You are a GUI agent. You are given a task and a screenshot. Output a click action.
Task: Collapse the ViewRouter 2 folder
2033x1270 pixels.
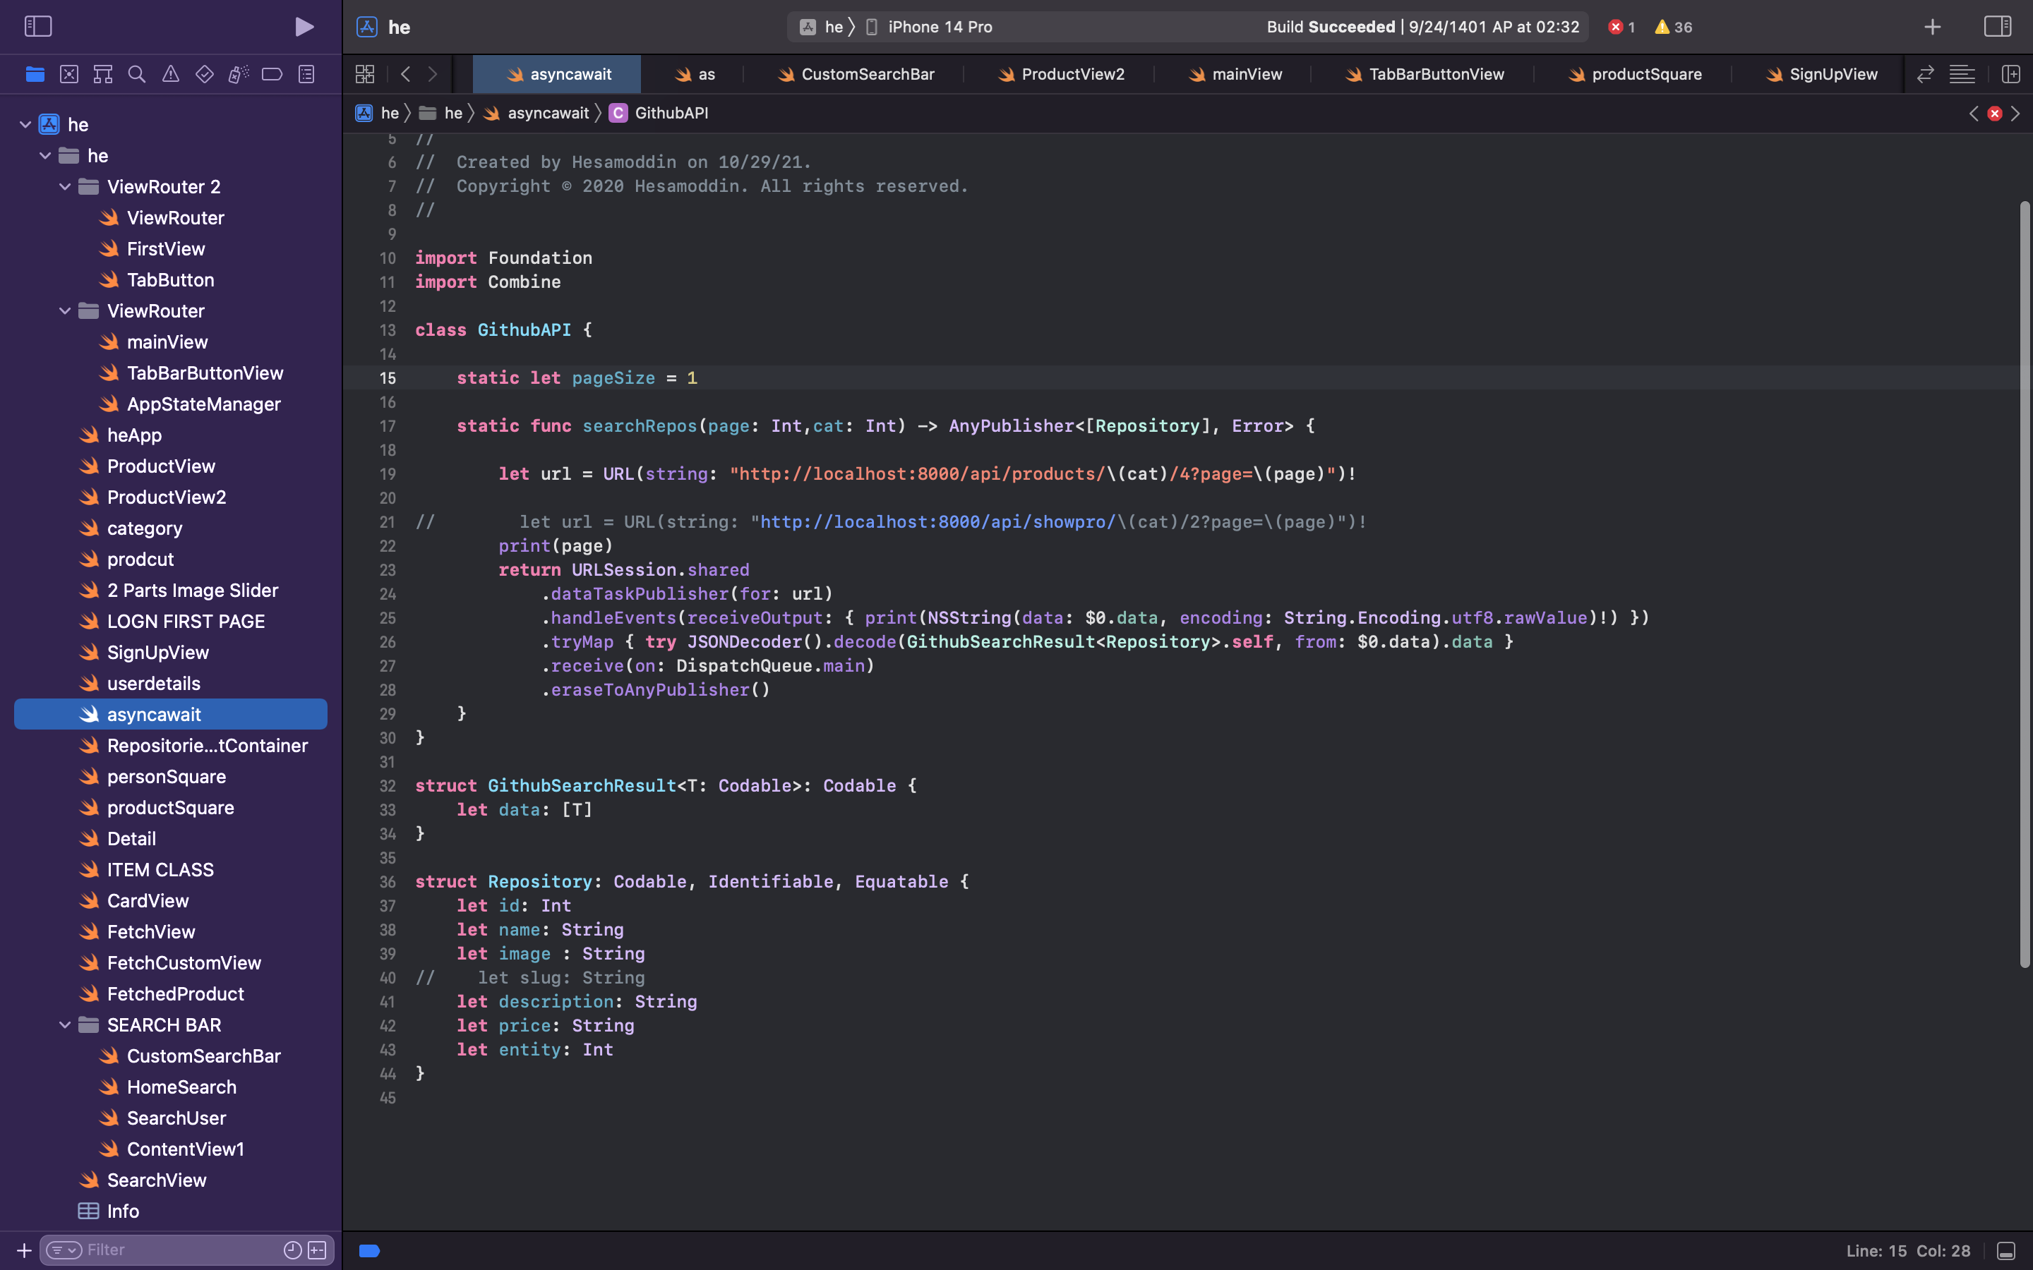point(65,186)
